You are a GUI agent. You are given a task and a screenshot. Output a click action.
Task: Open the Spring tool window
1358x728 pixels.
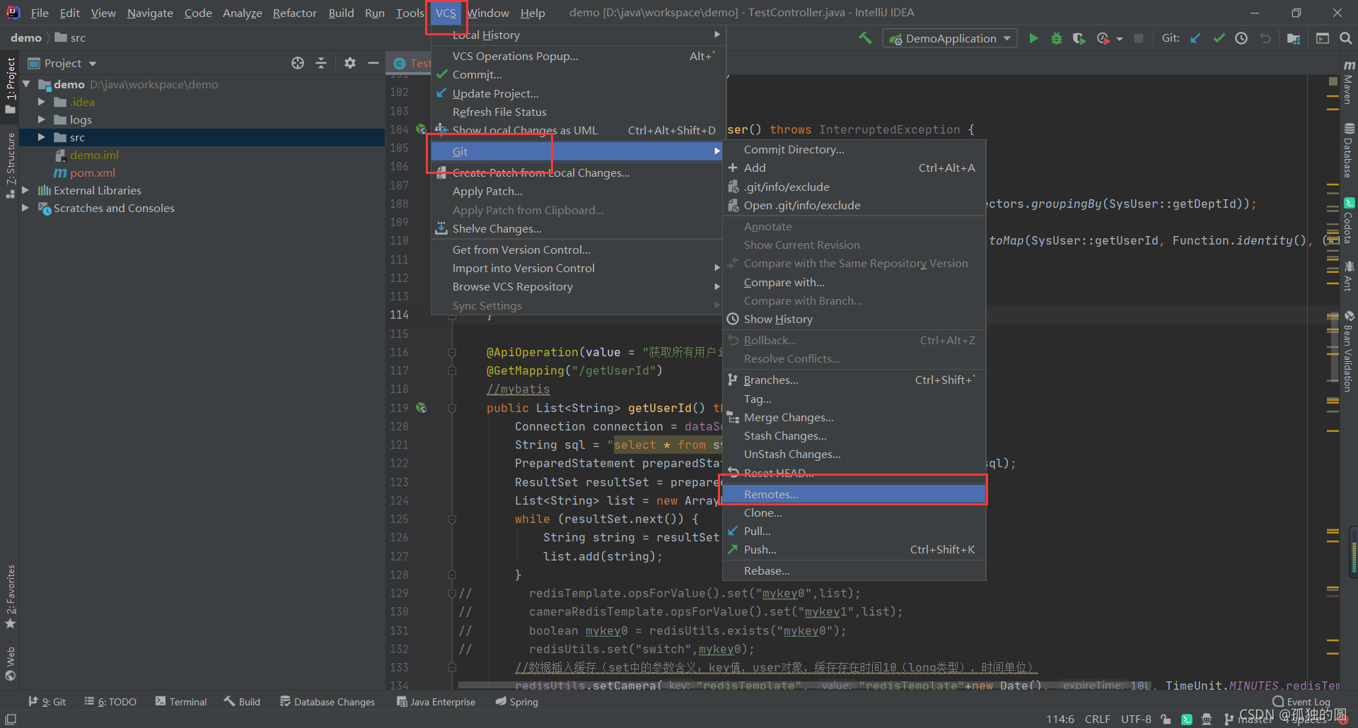point(517,702)
